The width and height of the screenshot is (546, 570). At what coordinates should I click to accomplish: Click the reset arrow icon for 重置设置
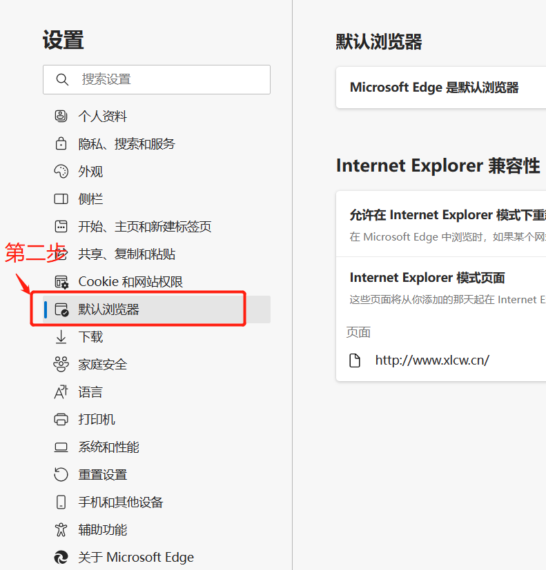click(x=61, y=475)
